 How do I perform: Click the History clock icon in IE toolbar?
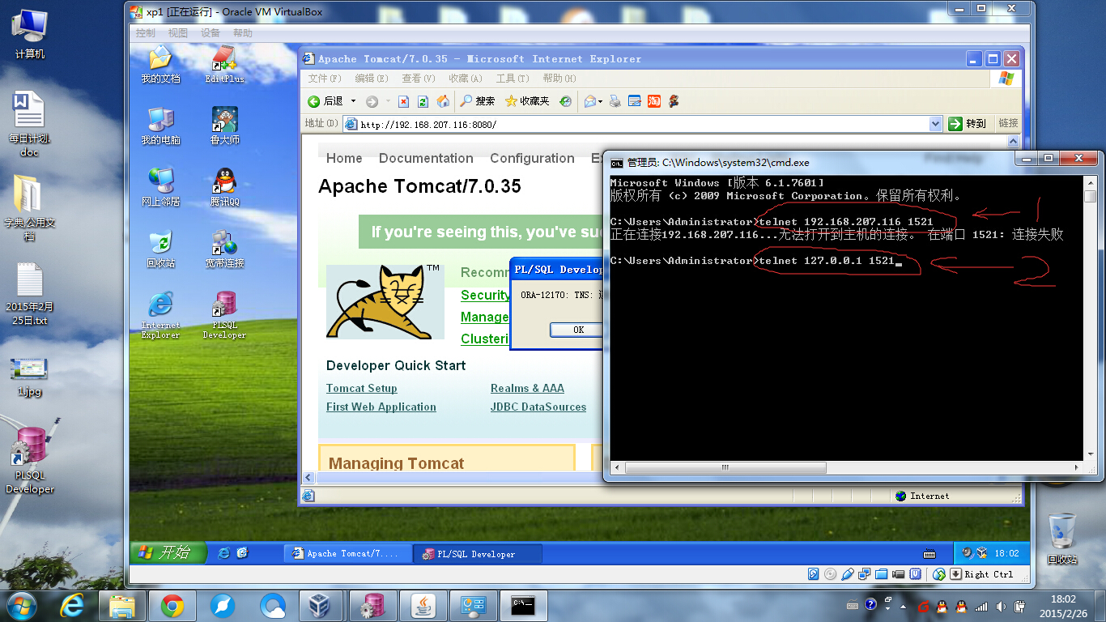[565, 101]
